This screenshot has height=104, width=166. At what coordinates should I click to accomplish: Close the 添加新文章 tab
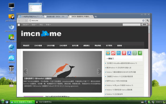(67, 17)
